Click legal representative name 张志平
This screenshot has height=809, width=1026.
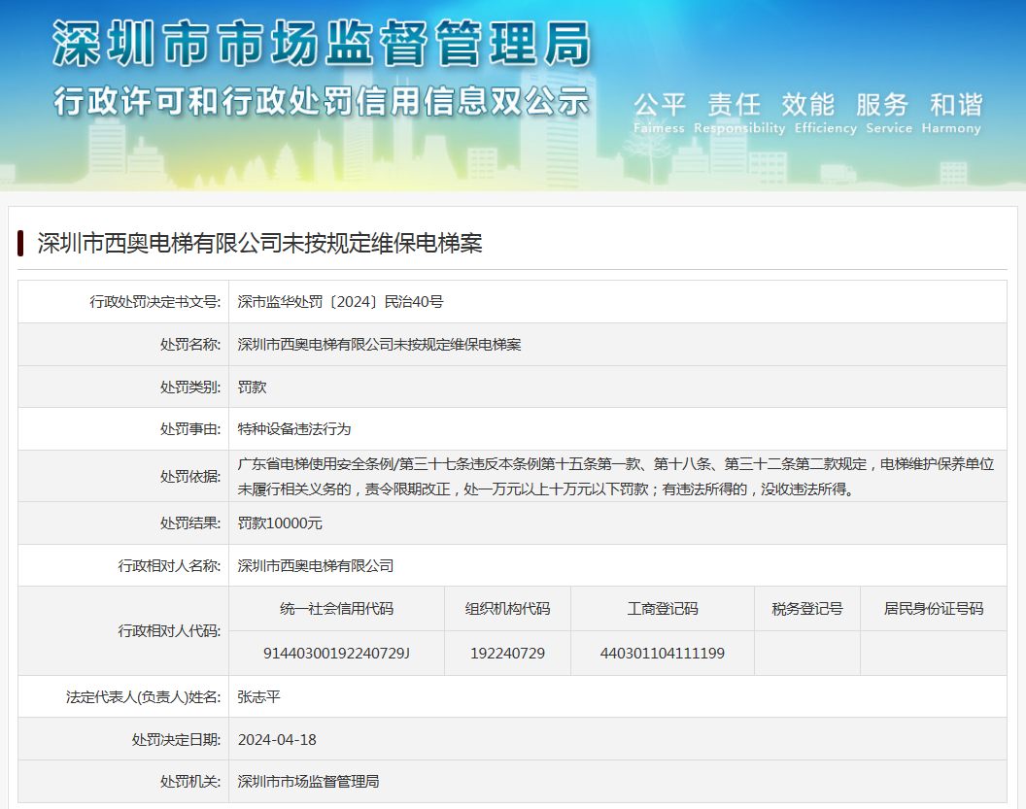pyautogui.click(x=258, y=696)
